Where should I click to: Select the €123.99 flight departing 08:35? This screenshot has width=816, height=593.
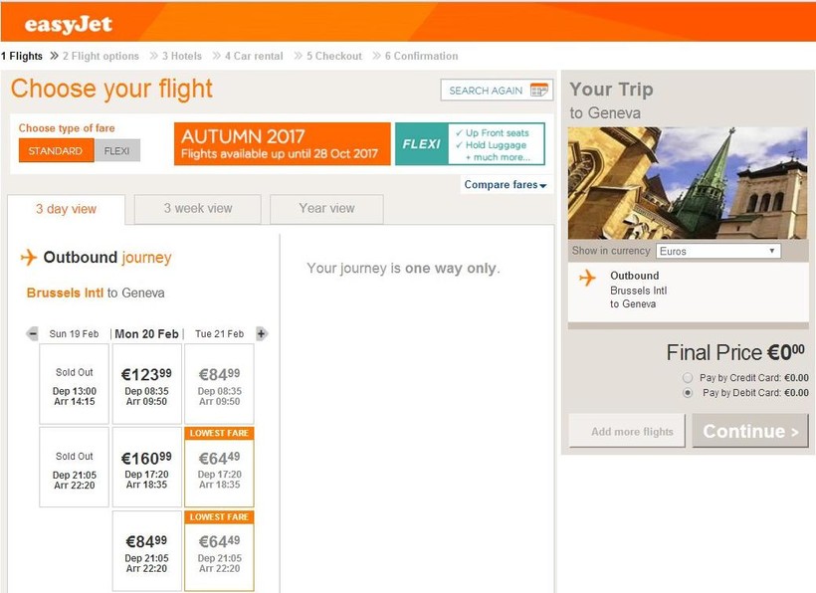pyautogui.click(x=146, y=383)
